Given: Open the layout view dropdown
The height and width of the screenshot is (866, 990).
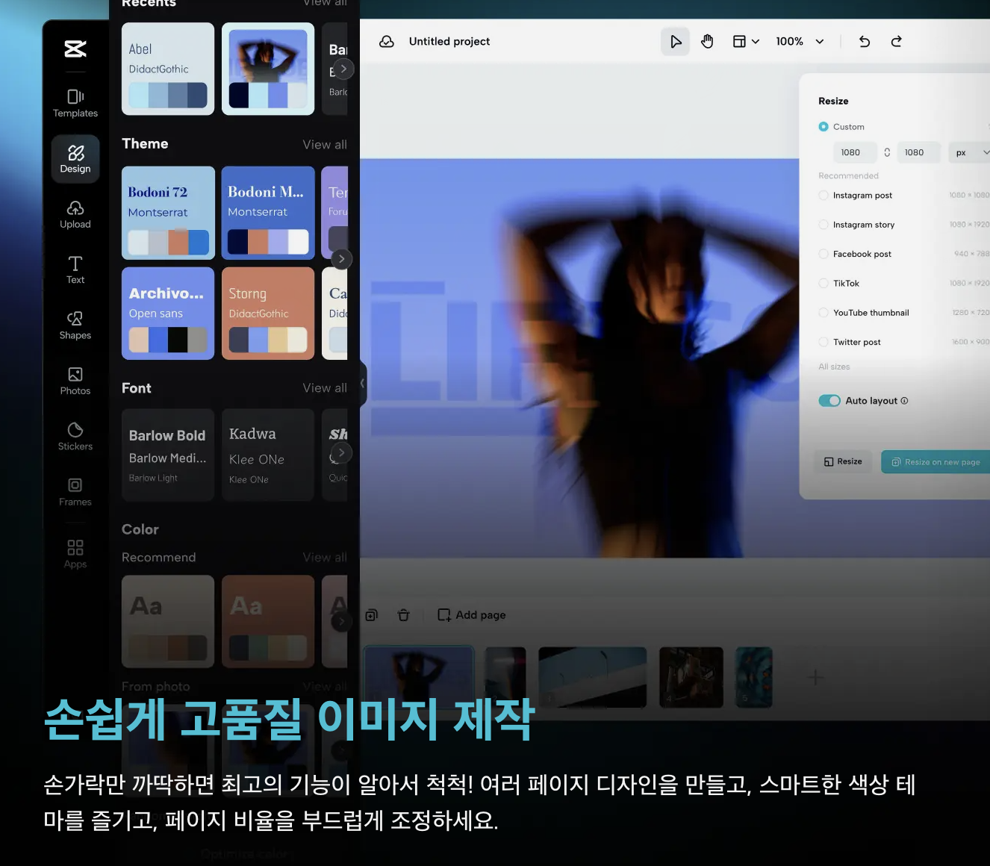Looking at the screenshot, I should tap(746, 42).
